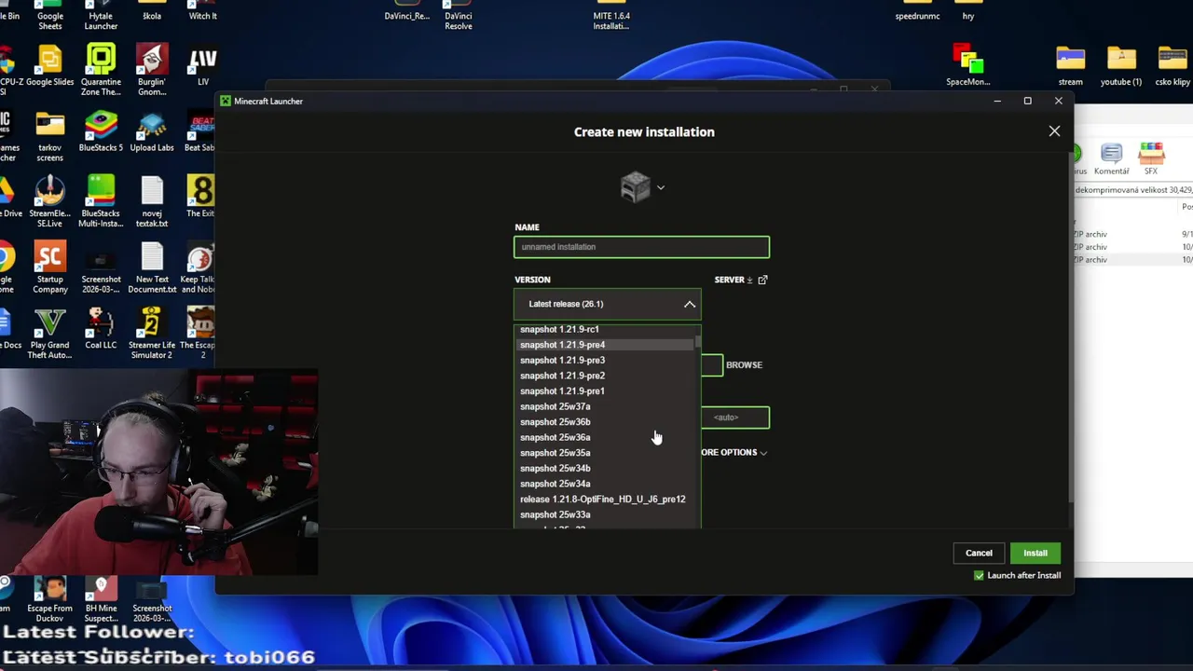Image resolution: width=1193 pixels, height=671 pixels.
Task: Select the BlueStacks 5 desktop icon
Action: point(101,130)
